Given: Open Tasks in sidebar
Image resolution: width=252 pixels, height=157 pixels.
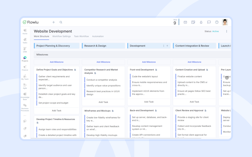Looking at the screenshot, I should (x=25, y=41).
